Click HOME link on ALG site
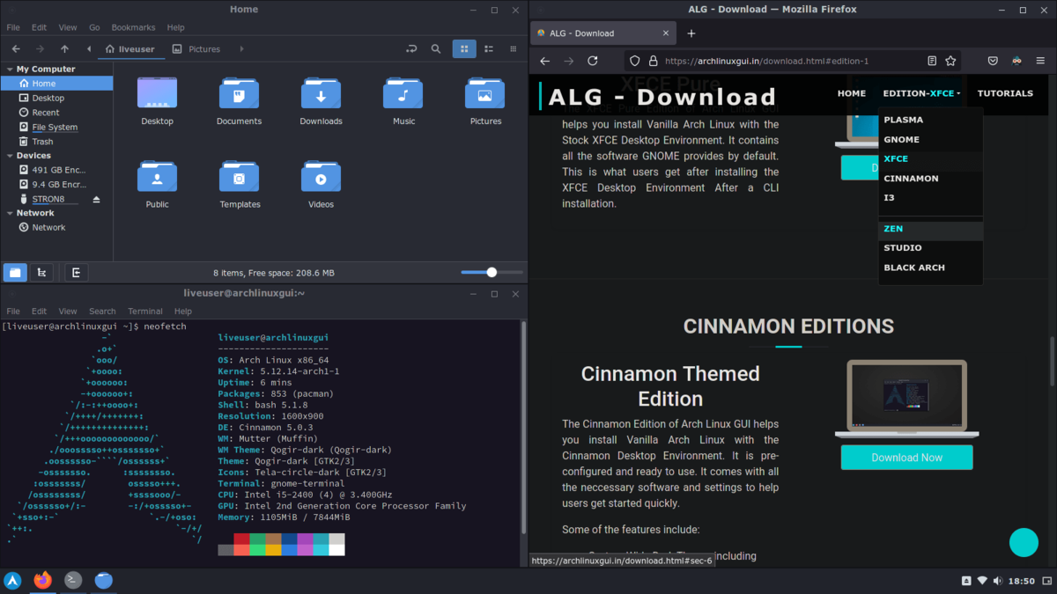 click(852, 93)
